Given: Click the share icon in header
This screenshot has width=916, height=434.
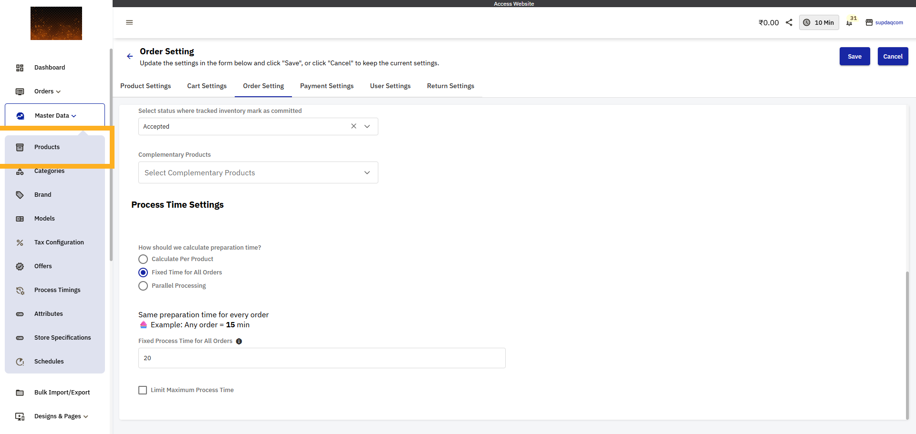Looking at the screenshot, I should point(789,22).
